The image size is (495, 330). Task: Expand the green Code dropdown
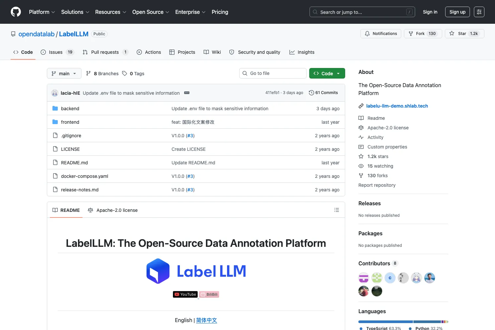tap(327, 73)
